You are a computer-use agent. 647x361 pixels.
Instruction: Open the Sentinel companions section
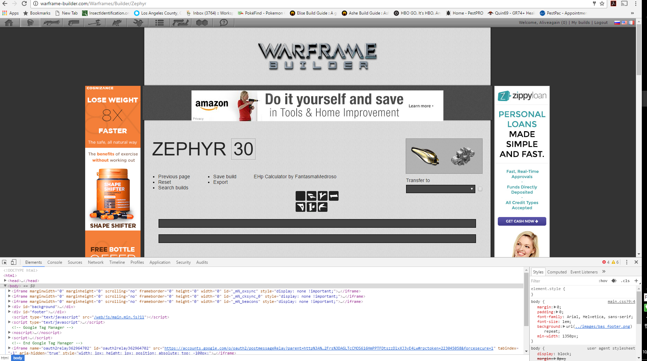[138, 23]
